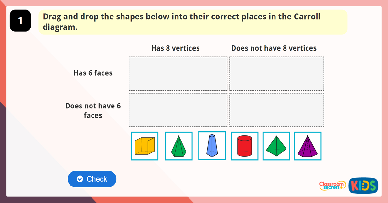Select the yellow cube shape
Image resolution: width=388 pixels, height=203 pixels.
tap(145, 146)
